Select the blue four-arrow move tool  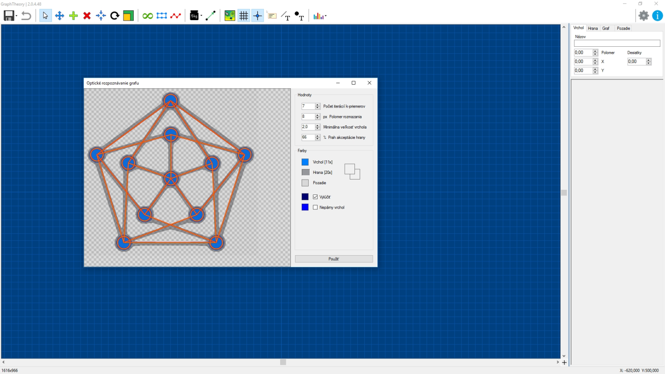tap(59, 16)
